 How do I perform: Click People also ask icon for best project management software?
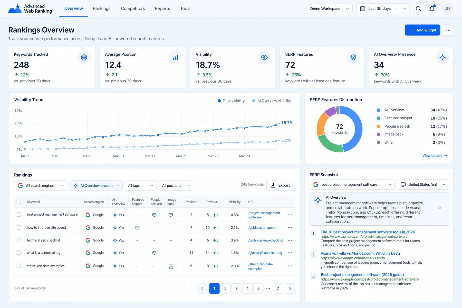[x=154, y=215]
